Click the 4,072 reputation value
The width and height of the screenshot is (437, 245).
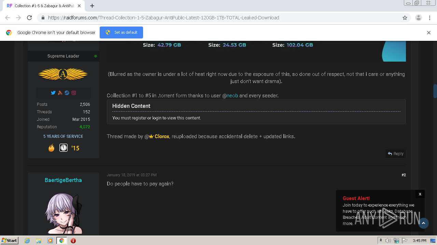click(85, 127)
